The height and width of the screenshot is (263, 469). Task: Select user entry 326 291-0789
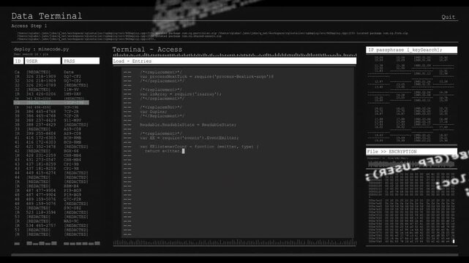41,85
